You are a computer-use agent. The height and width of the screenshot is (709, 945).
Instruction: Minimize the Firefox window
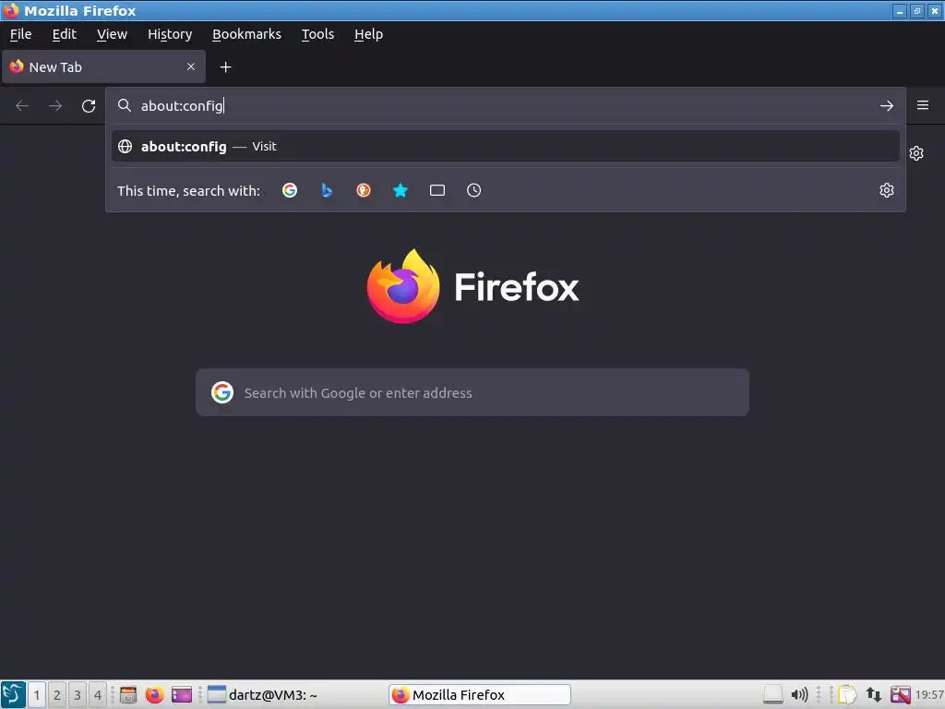900,11
